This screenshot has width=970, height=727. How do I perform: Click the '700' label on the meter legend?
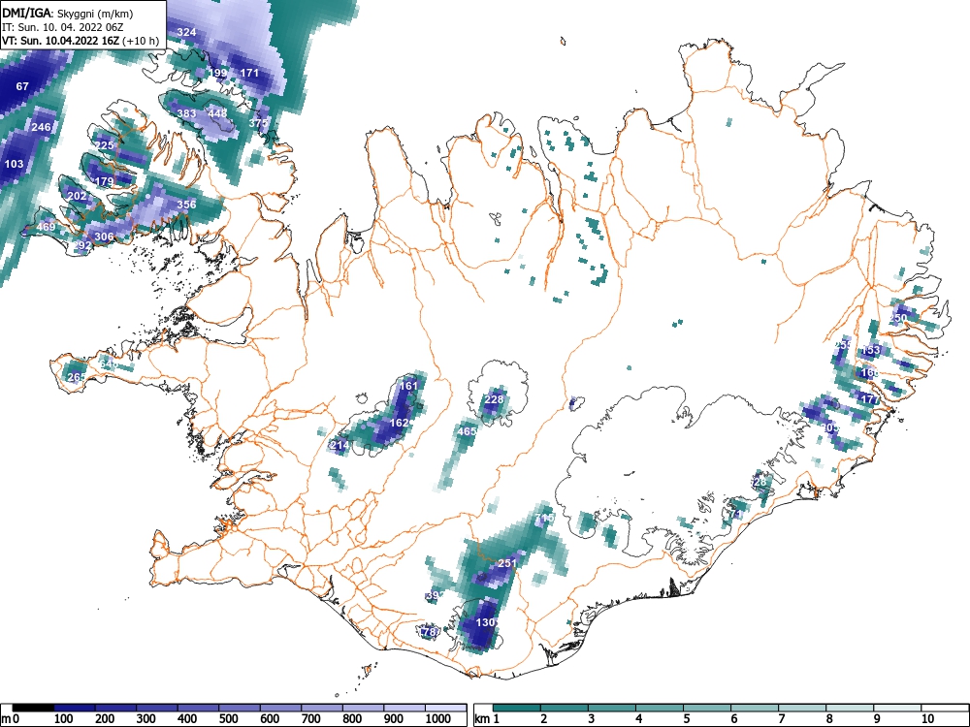(x=310, y=719)
